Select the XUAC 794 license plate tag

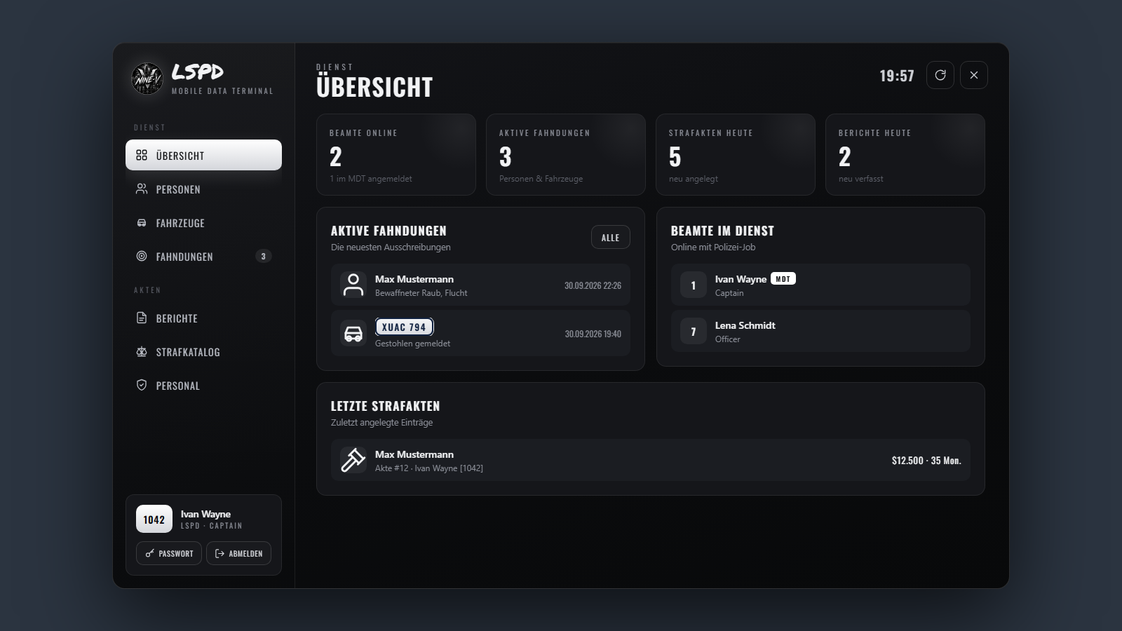coord(404,327)
